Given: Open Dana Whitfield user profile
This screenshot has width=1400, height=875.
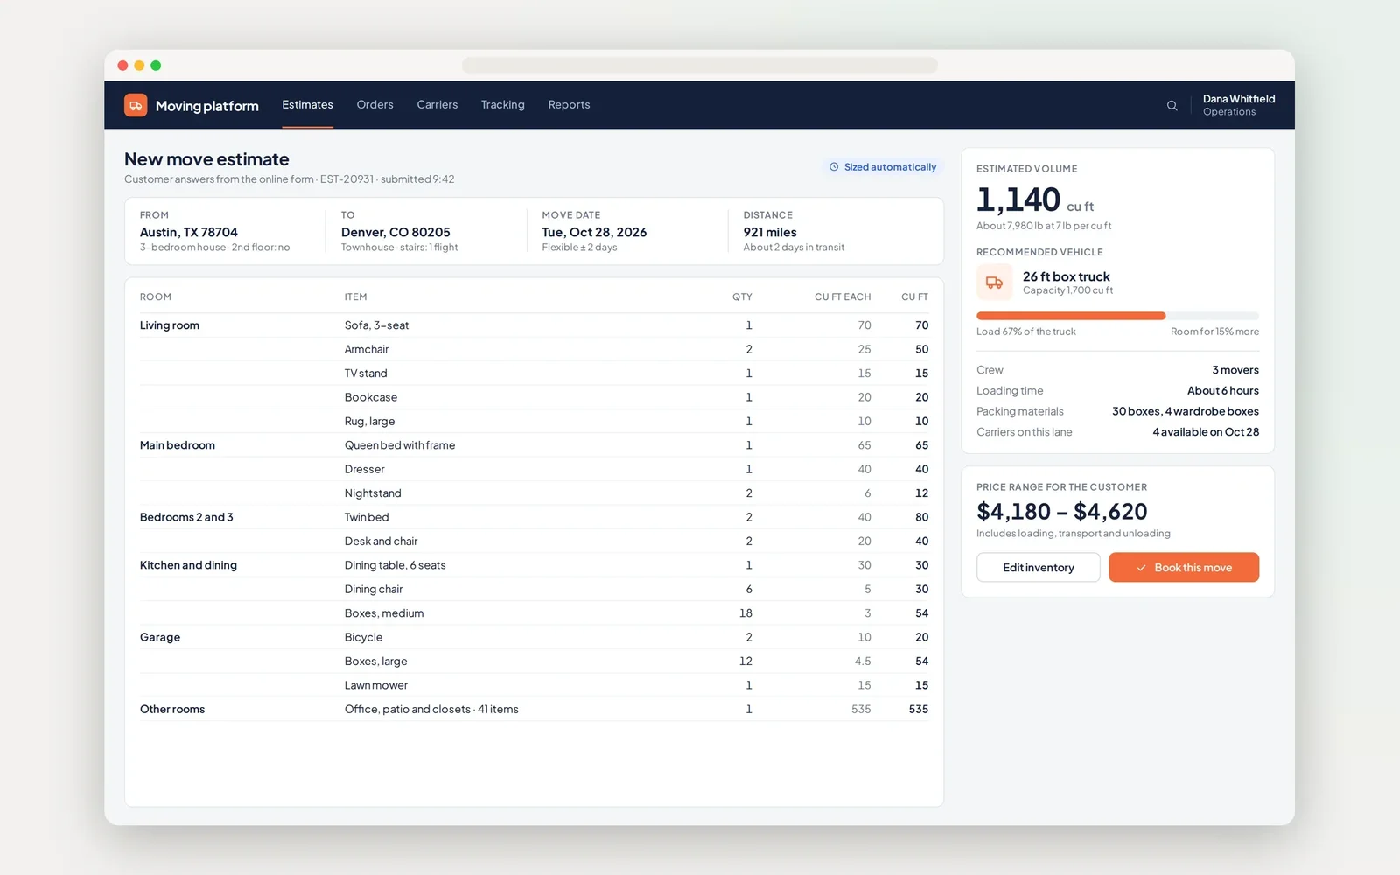Looking at the screenshot, I should click(1238, 105).
